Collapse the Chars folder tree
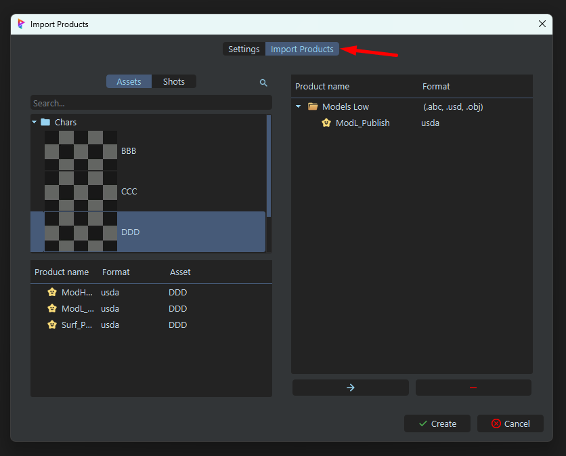This screenshot has width=566, height=456. (x=35, y=123)
